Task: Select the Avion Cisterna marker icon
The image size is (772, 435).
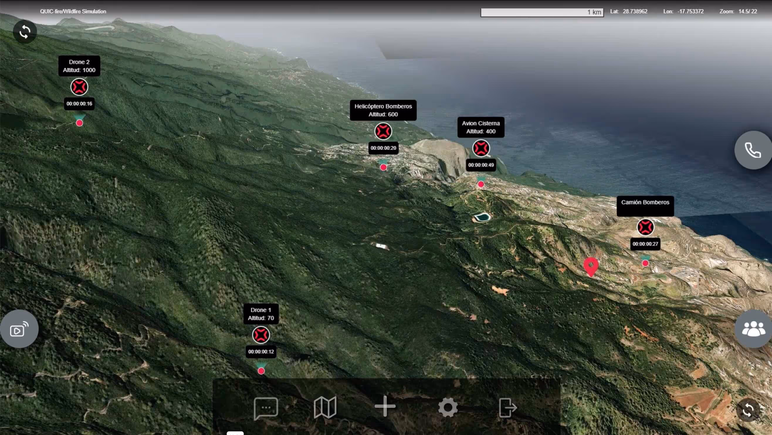Action: pos(481,148)
